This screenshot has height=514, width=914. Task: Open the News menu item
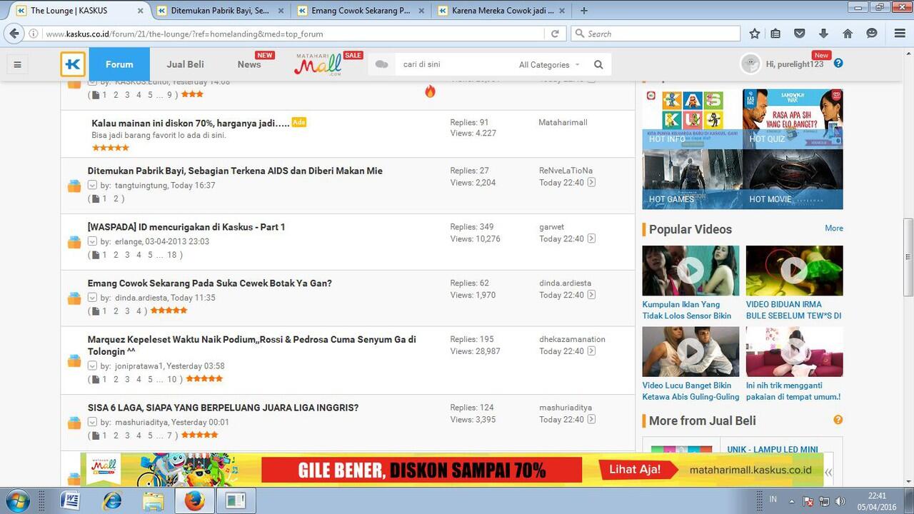[249, 64]
